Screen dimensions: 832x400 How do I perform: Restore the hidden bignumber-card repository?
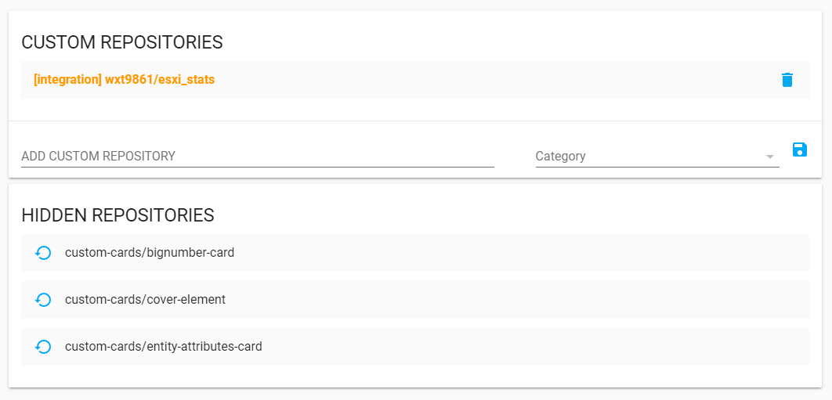point(44,253)
